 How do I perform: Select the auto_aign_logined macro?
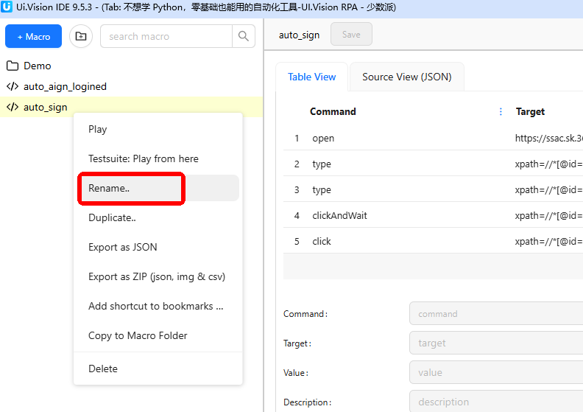tap(65, 86)
